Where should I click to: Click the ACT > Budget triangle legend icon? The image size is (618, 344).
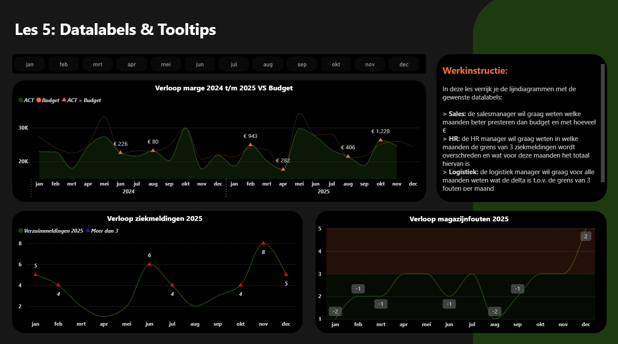pos(64,100)
